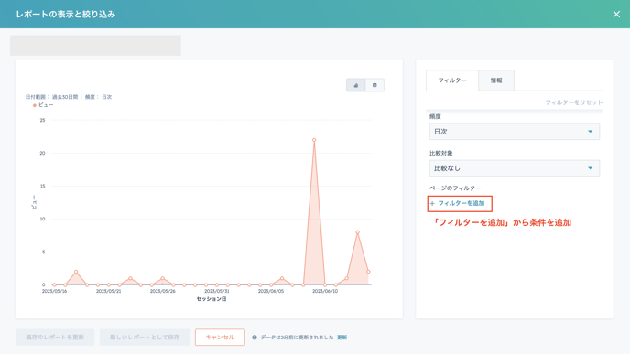Open the 頻度 dropdown showing 日次

[515, 132]
